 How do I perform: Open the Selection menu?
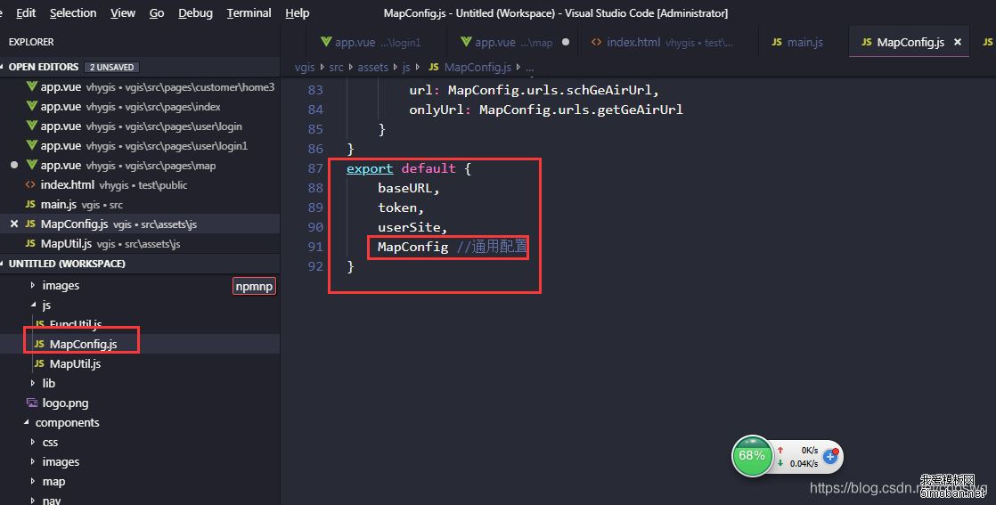tap(73, 12)
